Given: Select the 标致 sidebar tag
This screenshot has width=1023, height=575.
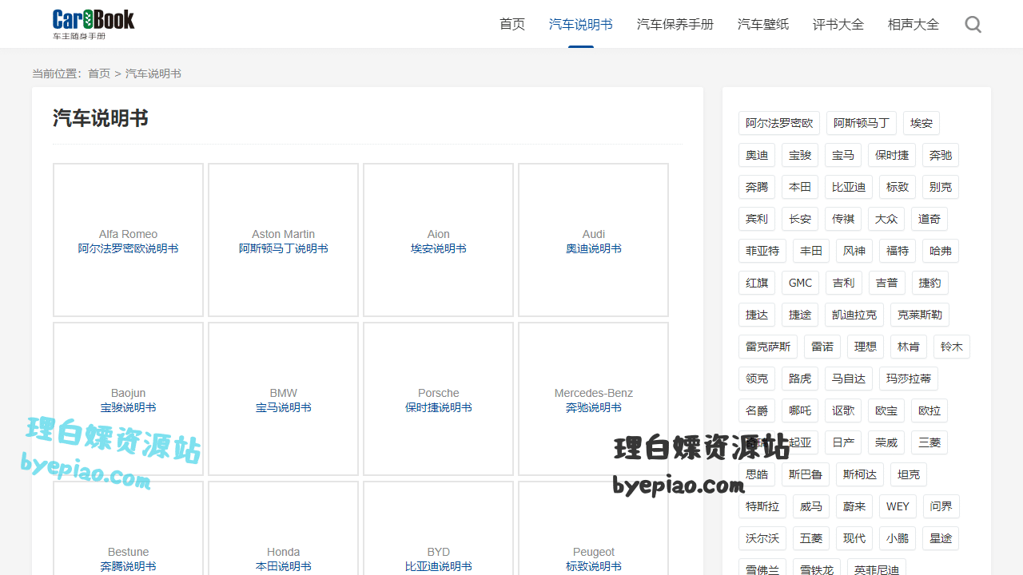Looking at the screenshot, I should pos(898,187).
